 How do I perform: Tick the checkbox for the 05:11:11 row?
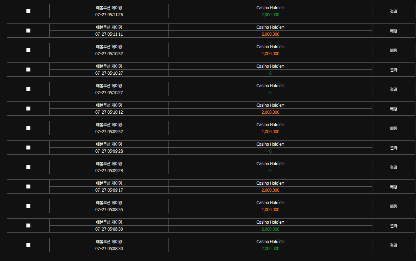[28, 30]
